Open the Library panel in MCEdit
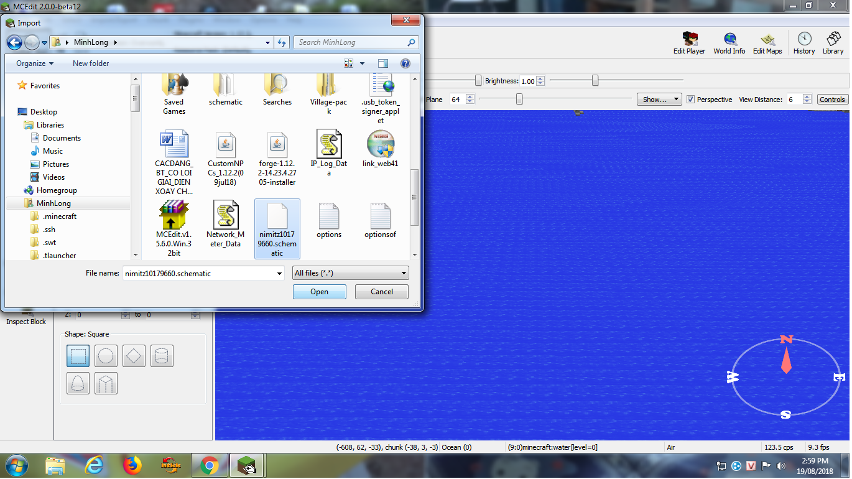Image resolution: width=852 pixels, height=479 pixels. coord(833,44)
